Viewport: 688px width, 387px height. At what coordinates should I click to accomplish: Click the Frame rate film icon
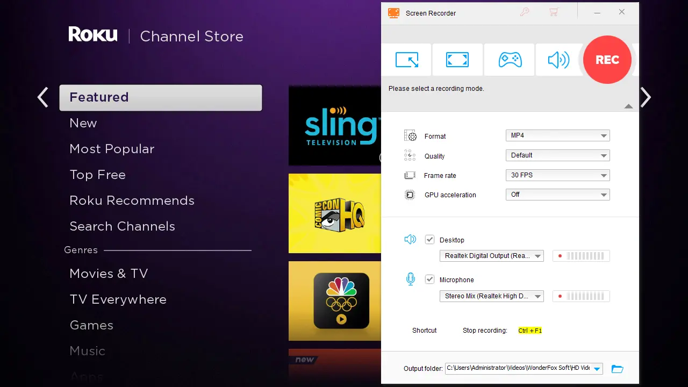point(410,175)
